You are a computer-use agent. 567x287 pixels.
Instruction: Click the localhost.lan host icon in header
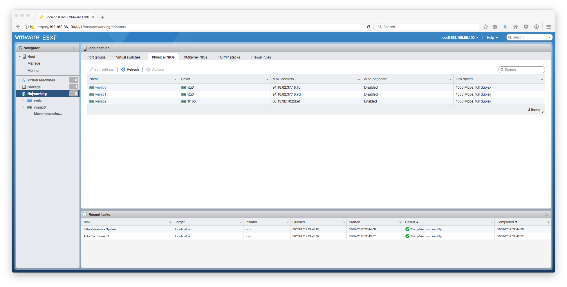coord(85,48)
